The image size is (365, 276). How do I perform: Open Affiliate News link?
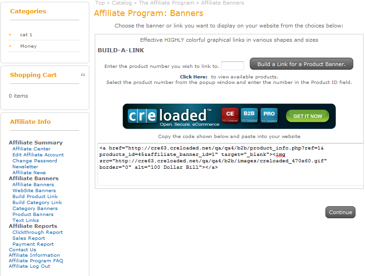(x=29, y=172)
